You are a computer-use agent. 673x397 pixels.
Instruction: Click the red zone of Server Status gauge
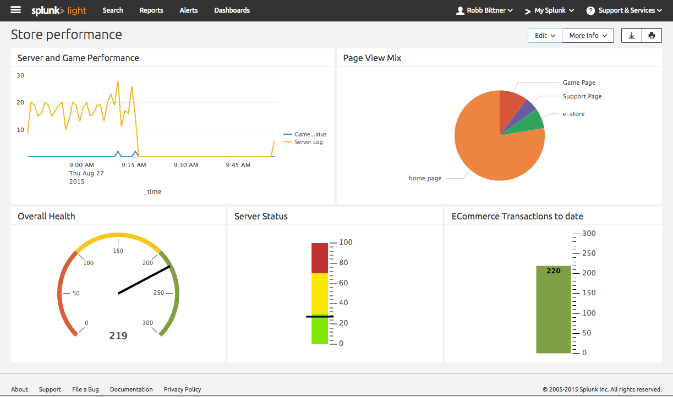pyautogui.click(x=320, y=258)
